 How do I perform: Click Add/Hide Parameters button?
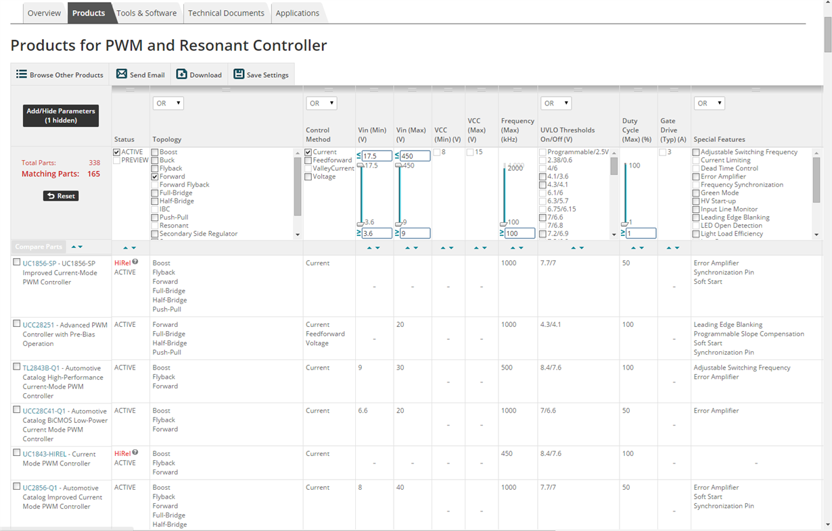[x=61, y=116]
